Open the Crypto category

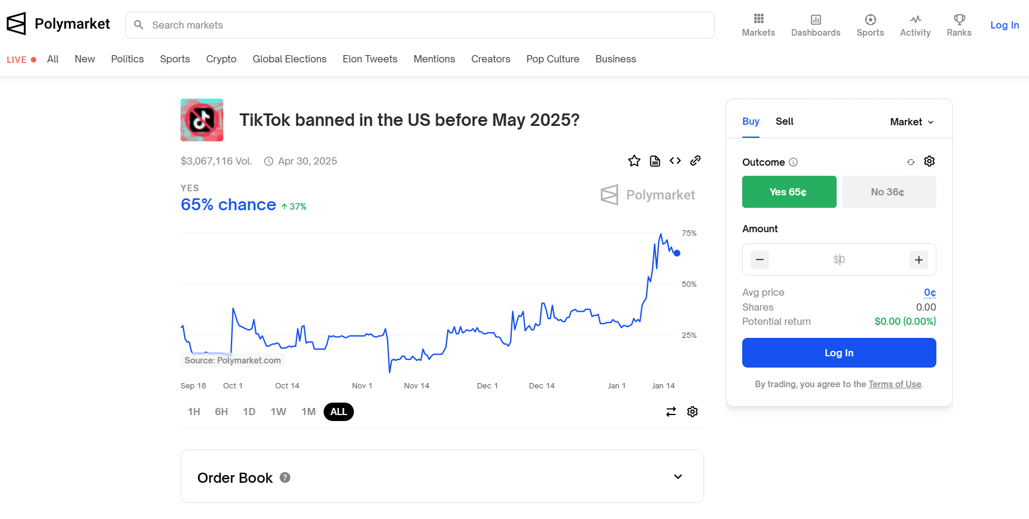point(221,59)
